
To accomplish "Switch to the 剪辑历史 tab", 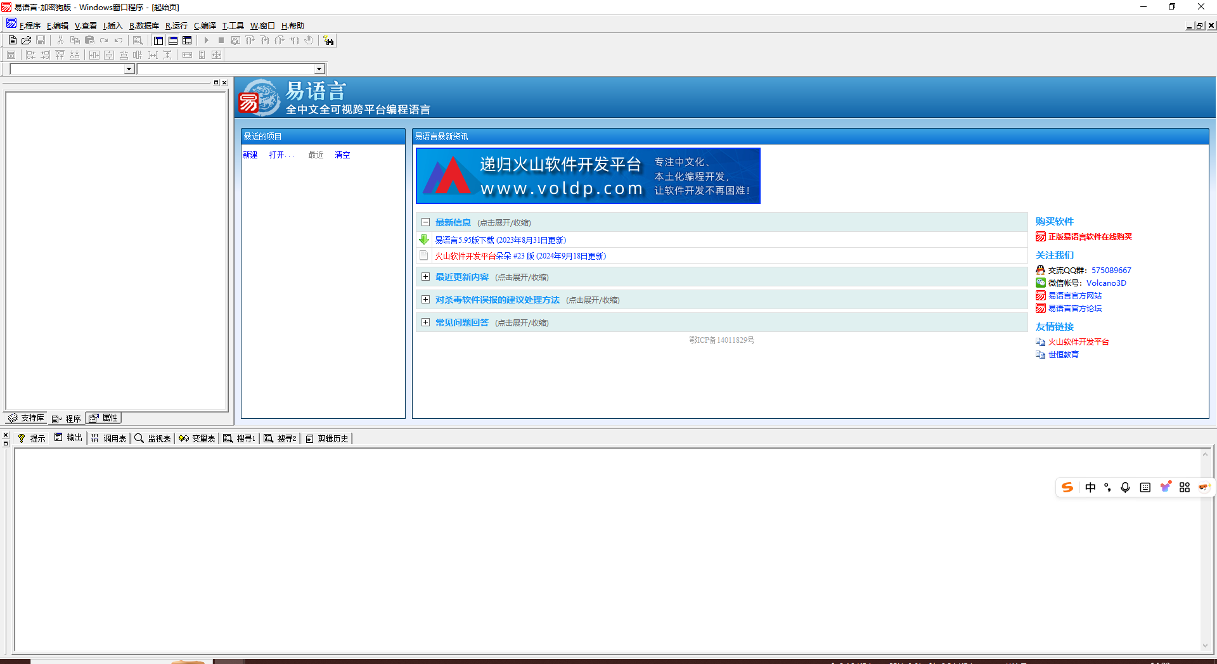I will [x=327, y=438].
